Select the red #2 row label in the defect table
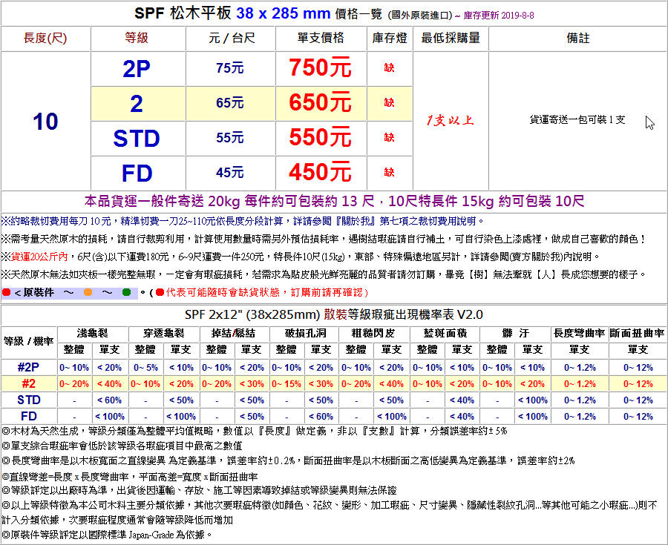 click(28, 384)
